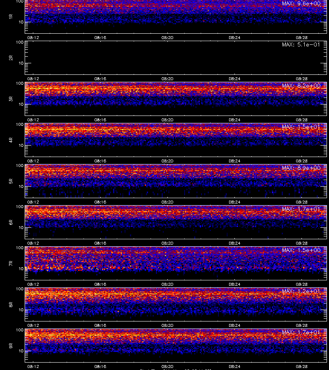The height and width of the screenshot is (370, 329).
Task: Click the 5R panel axis label
Action: point(11,181)
